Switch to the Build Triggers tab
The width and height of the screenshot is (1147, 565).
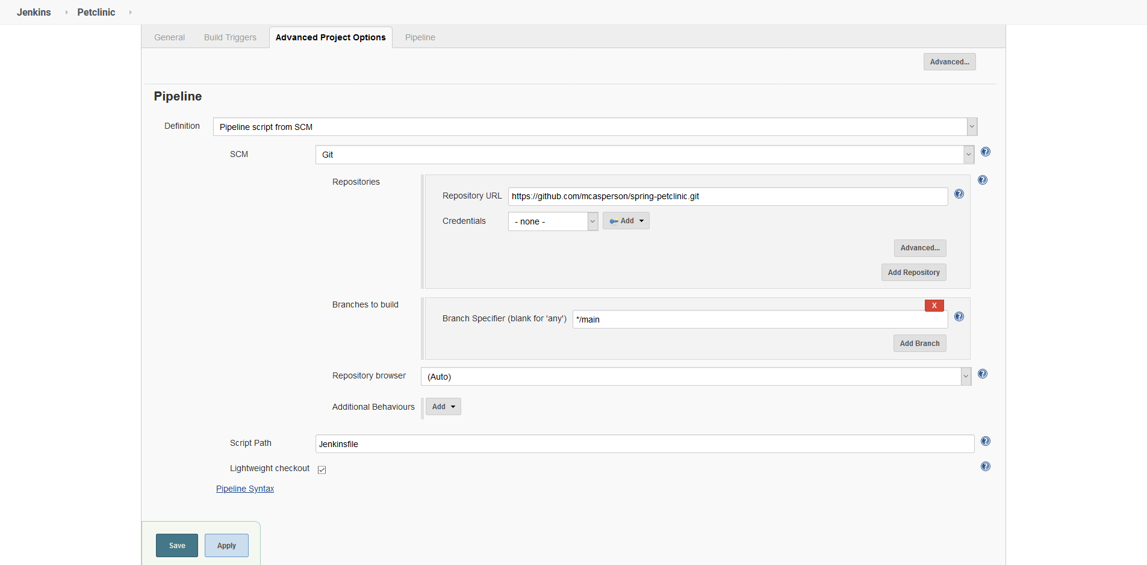coord(230,37)
